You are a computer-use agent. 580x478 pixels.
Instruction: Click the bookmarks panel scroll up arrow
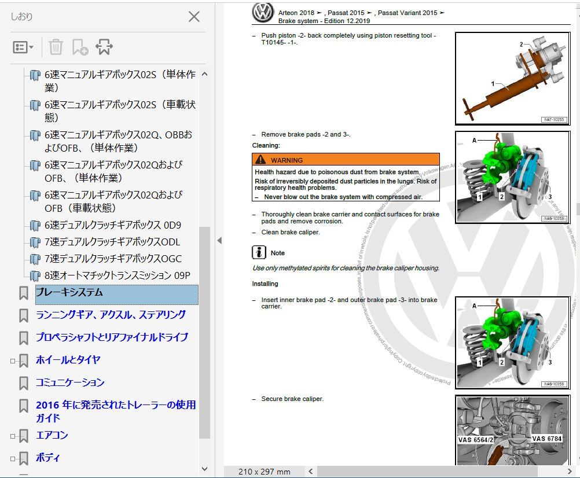(x=204, y=74)
